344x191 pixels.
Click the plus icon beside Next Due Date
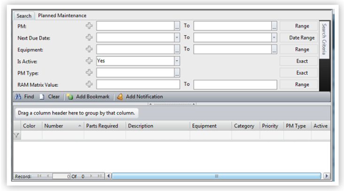(x=89, y=38)
